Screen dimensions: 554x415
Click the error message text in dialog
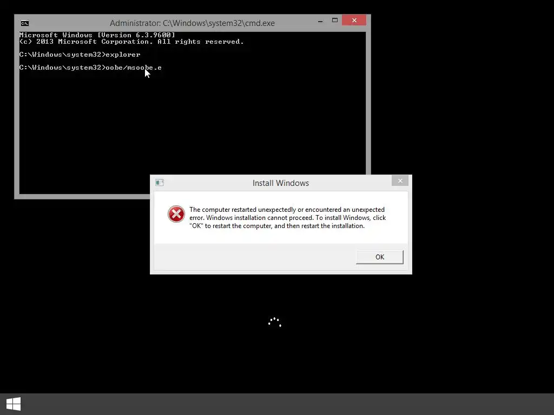coord(288,218)
